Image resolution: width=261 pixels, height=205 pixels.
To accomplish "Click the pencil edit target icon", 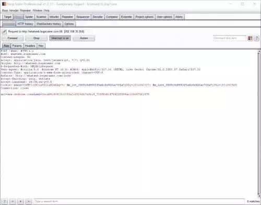I will click(x=4, y=31).
